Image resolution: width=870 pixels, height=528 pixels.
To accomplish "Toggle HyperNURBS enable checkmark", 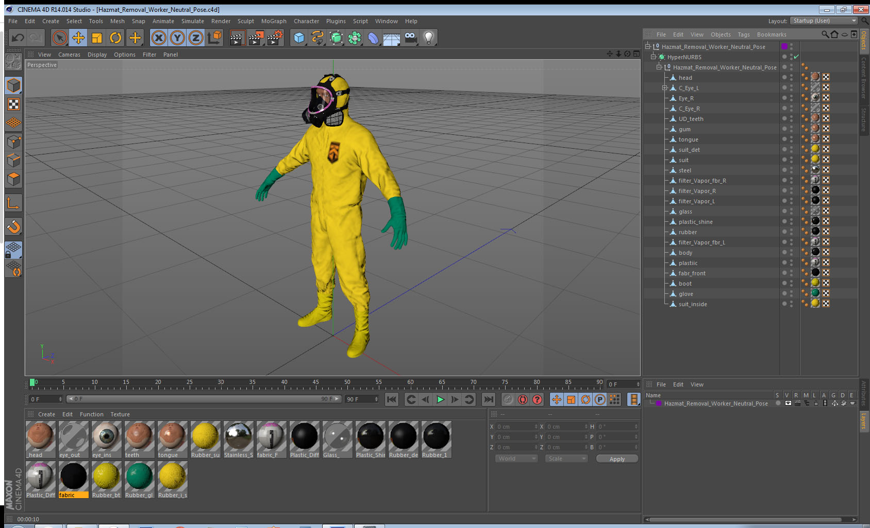I will pos(796,57).
